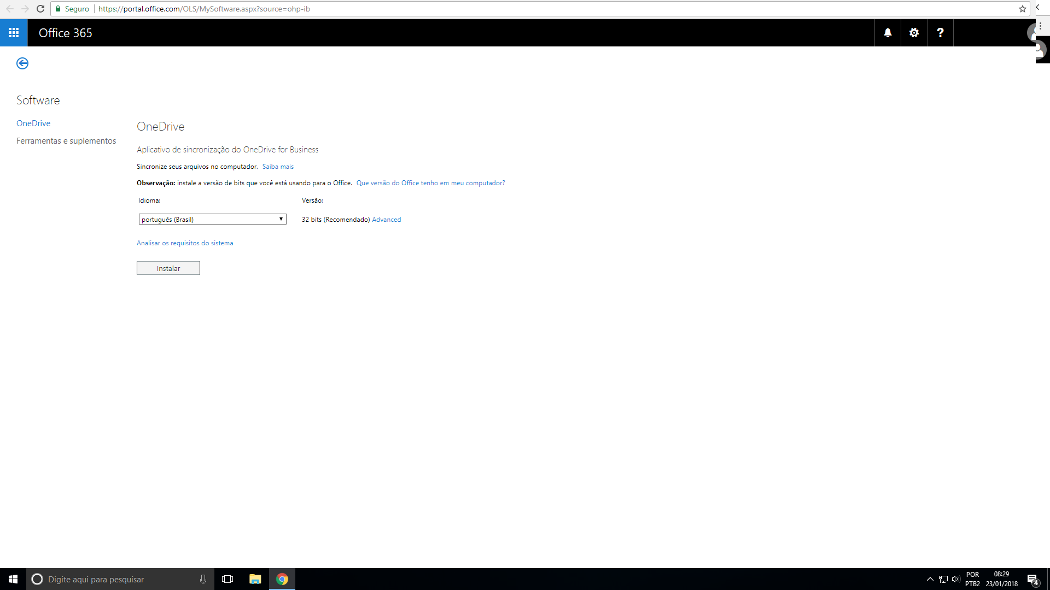Open the Advanced version options link
This screenshot has height=590, width=1050.
(387, 220)
